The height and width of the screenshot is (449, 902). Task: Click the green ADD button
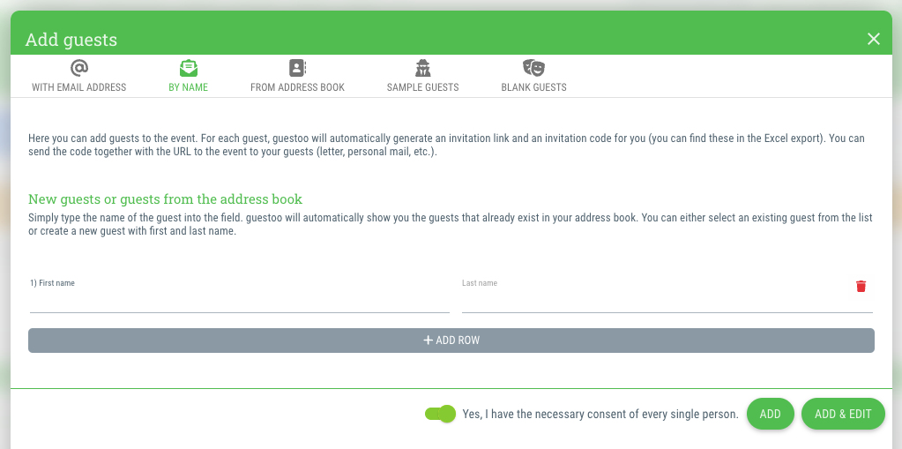(x=771, y=414)
